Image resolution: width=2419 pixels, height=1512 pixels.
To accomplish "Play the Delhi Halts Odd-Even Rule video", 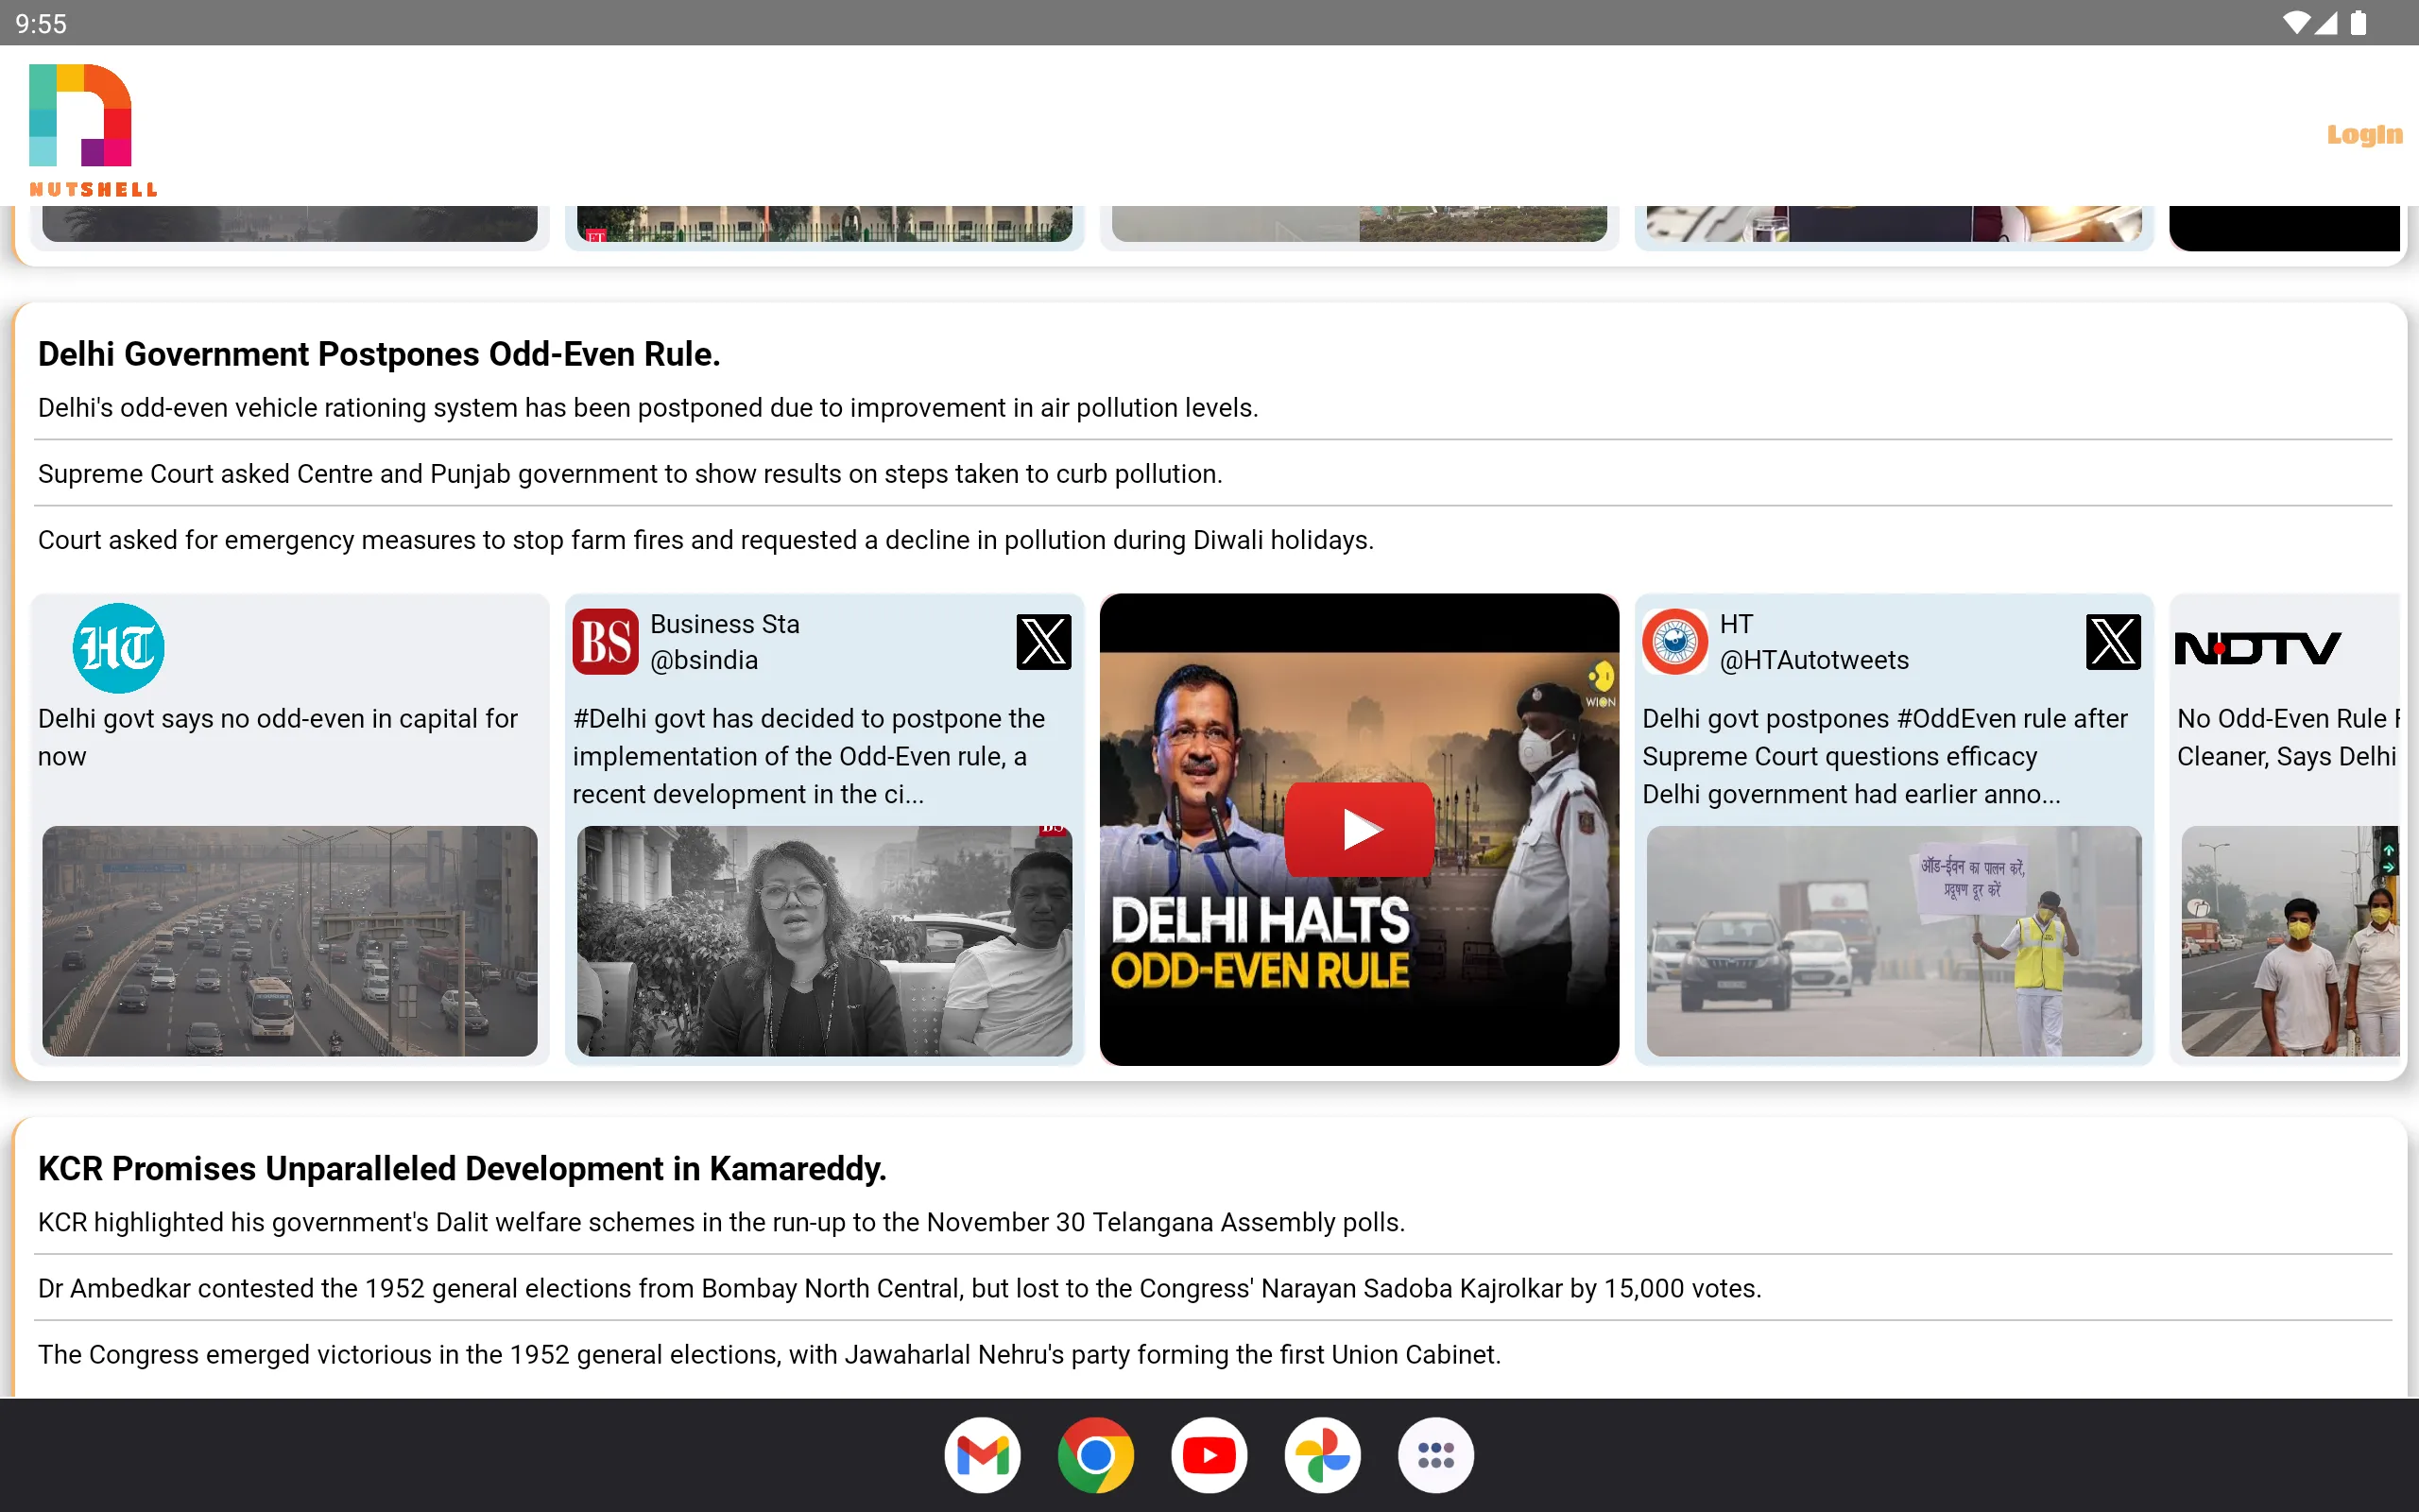I will 1359,828.
